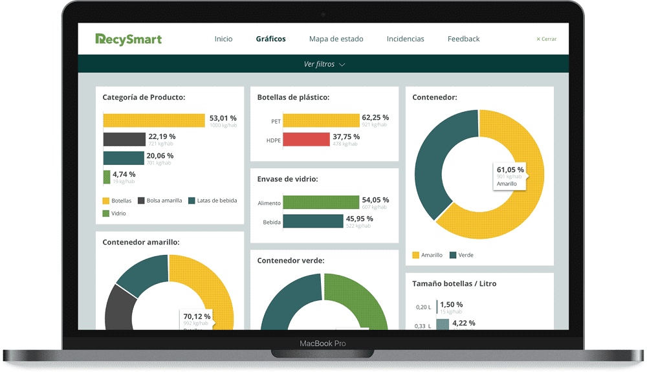Screen dimensions: 647x372
Task: Click the 37,75 % value
Action: click(346, 137)
